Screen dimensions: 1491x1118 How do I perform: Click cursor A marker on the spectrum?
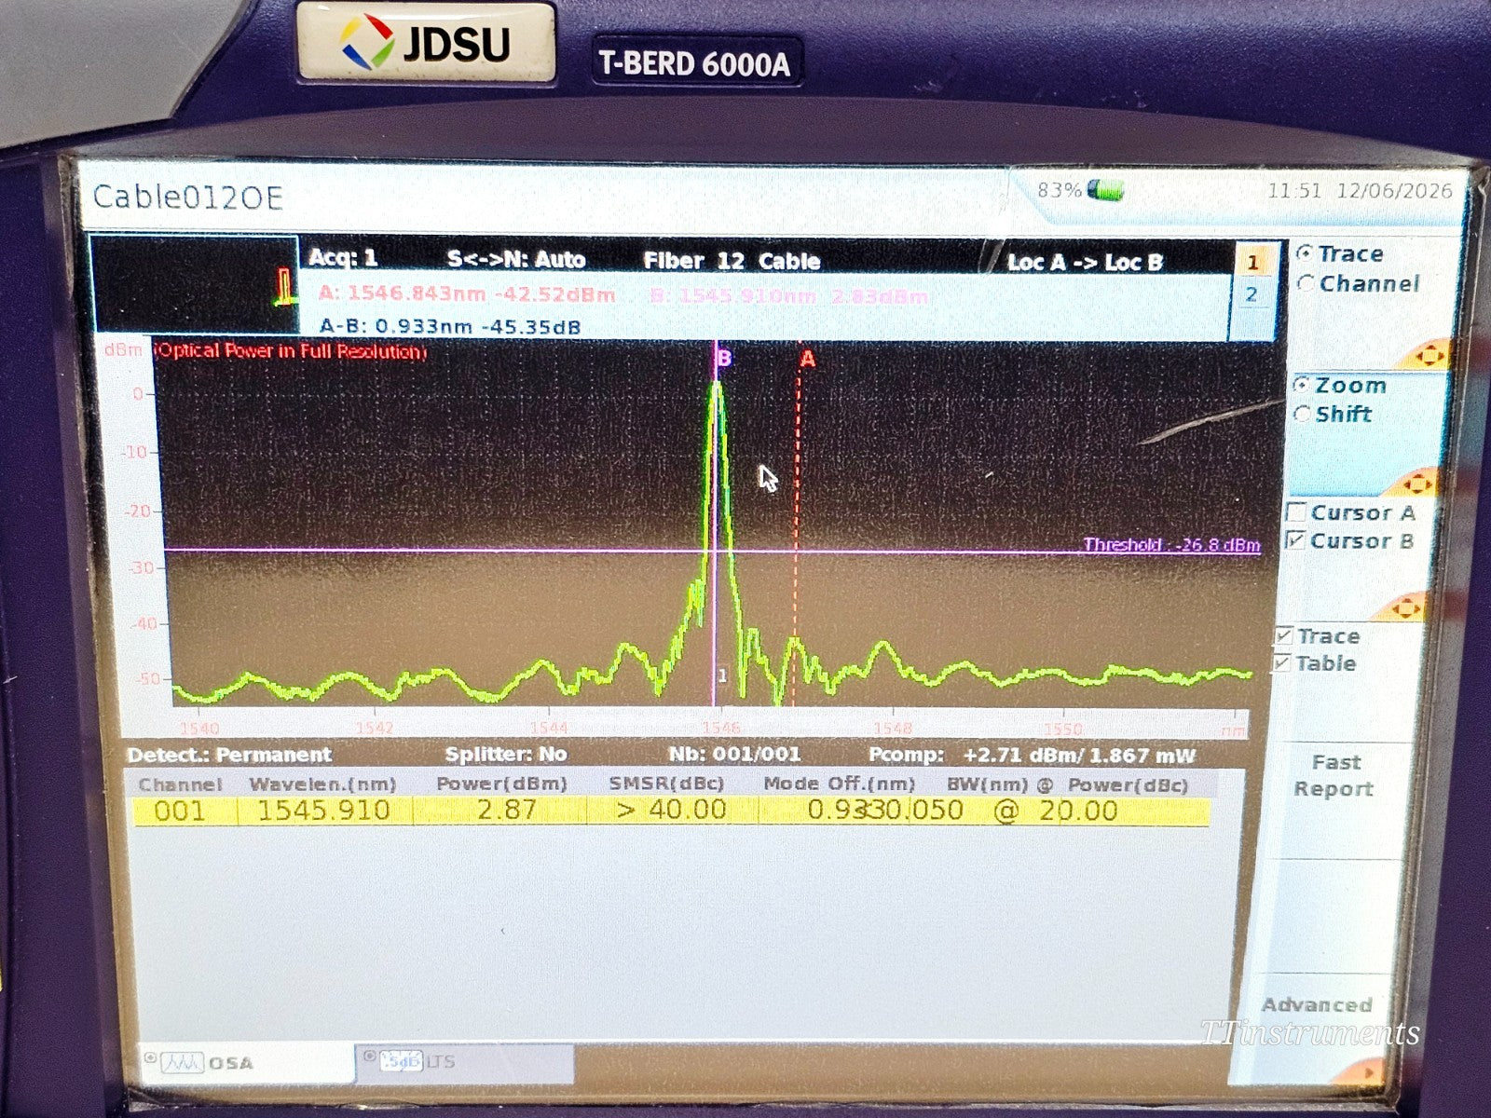pyautogui.click(x=807, y=359)
